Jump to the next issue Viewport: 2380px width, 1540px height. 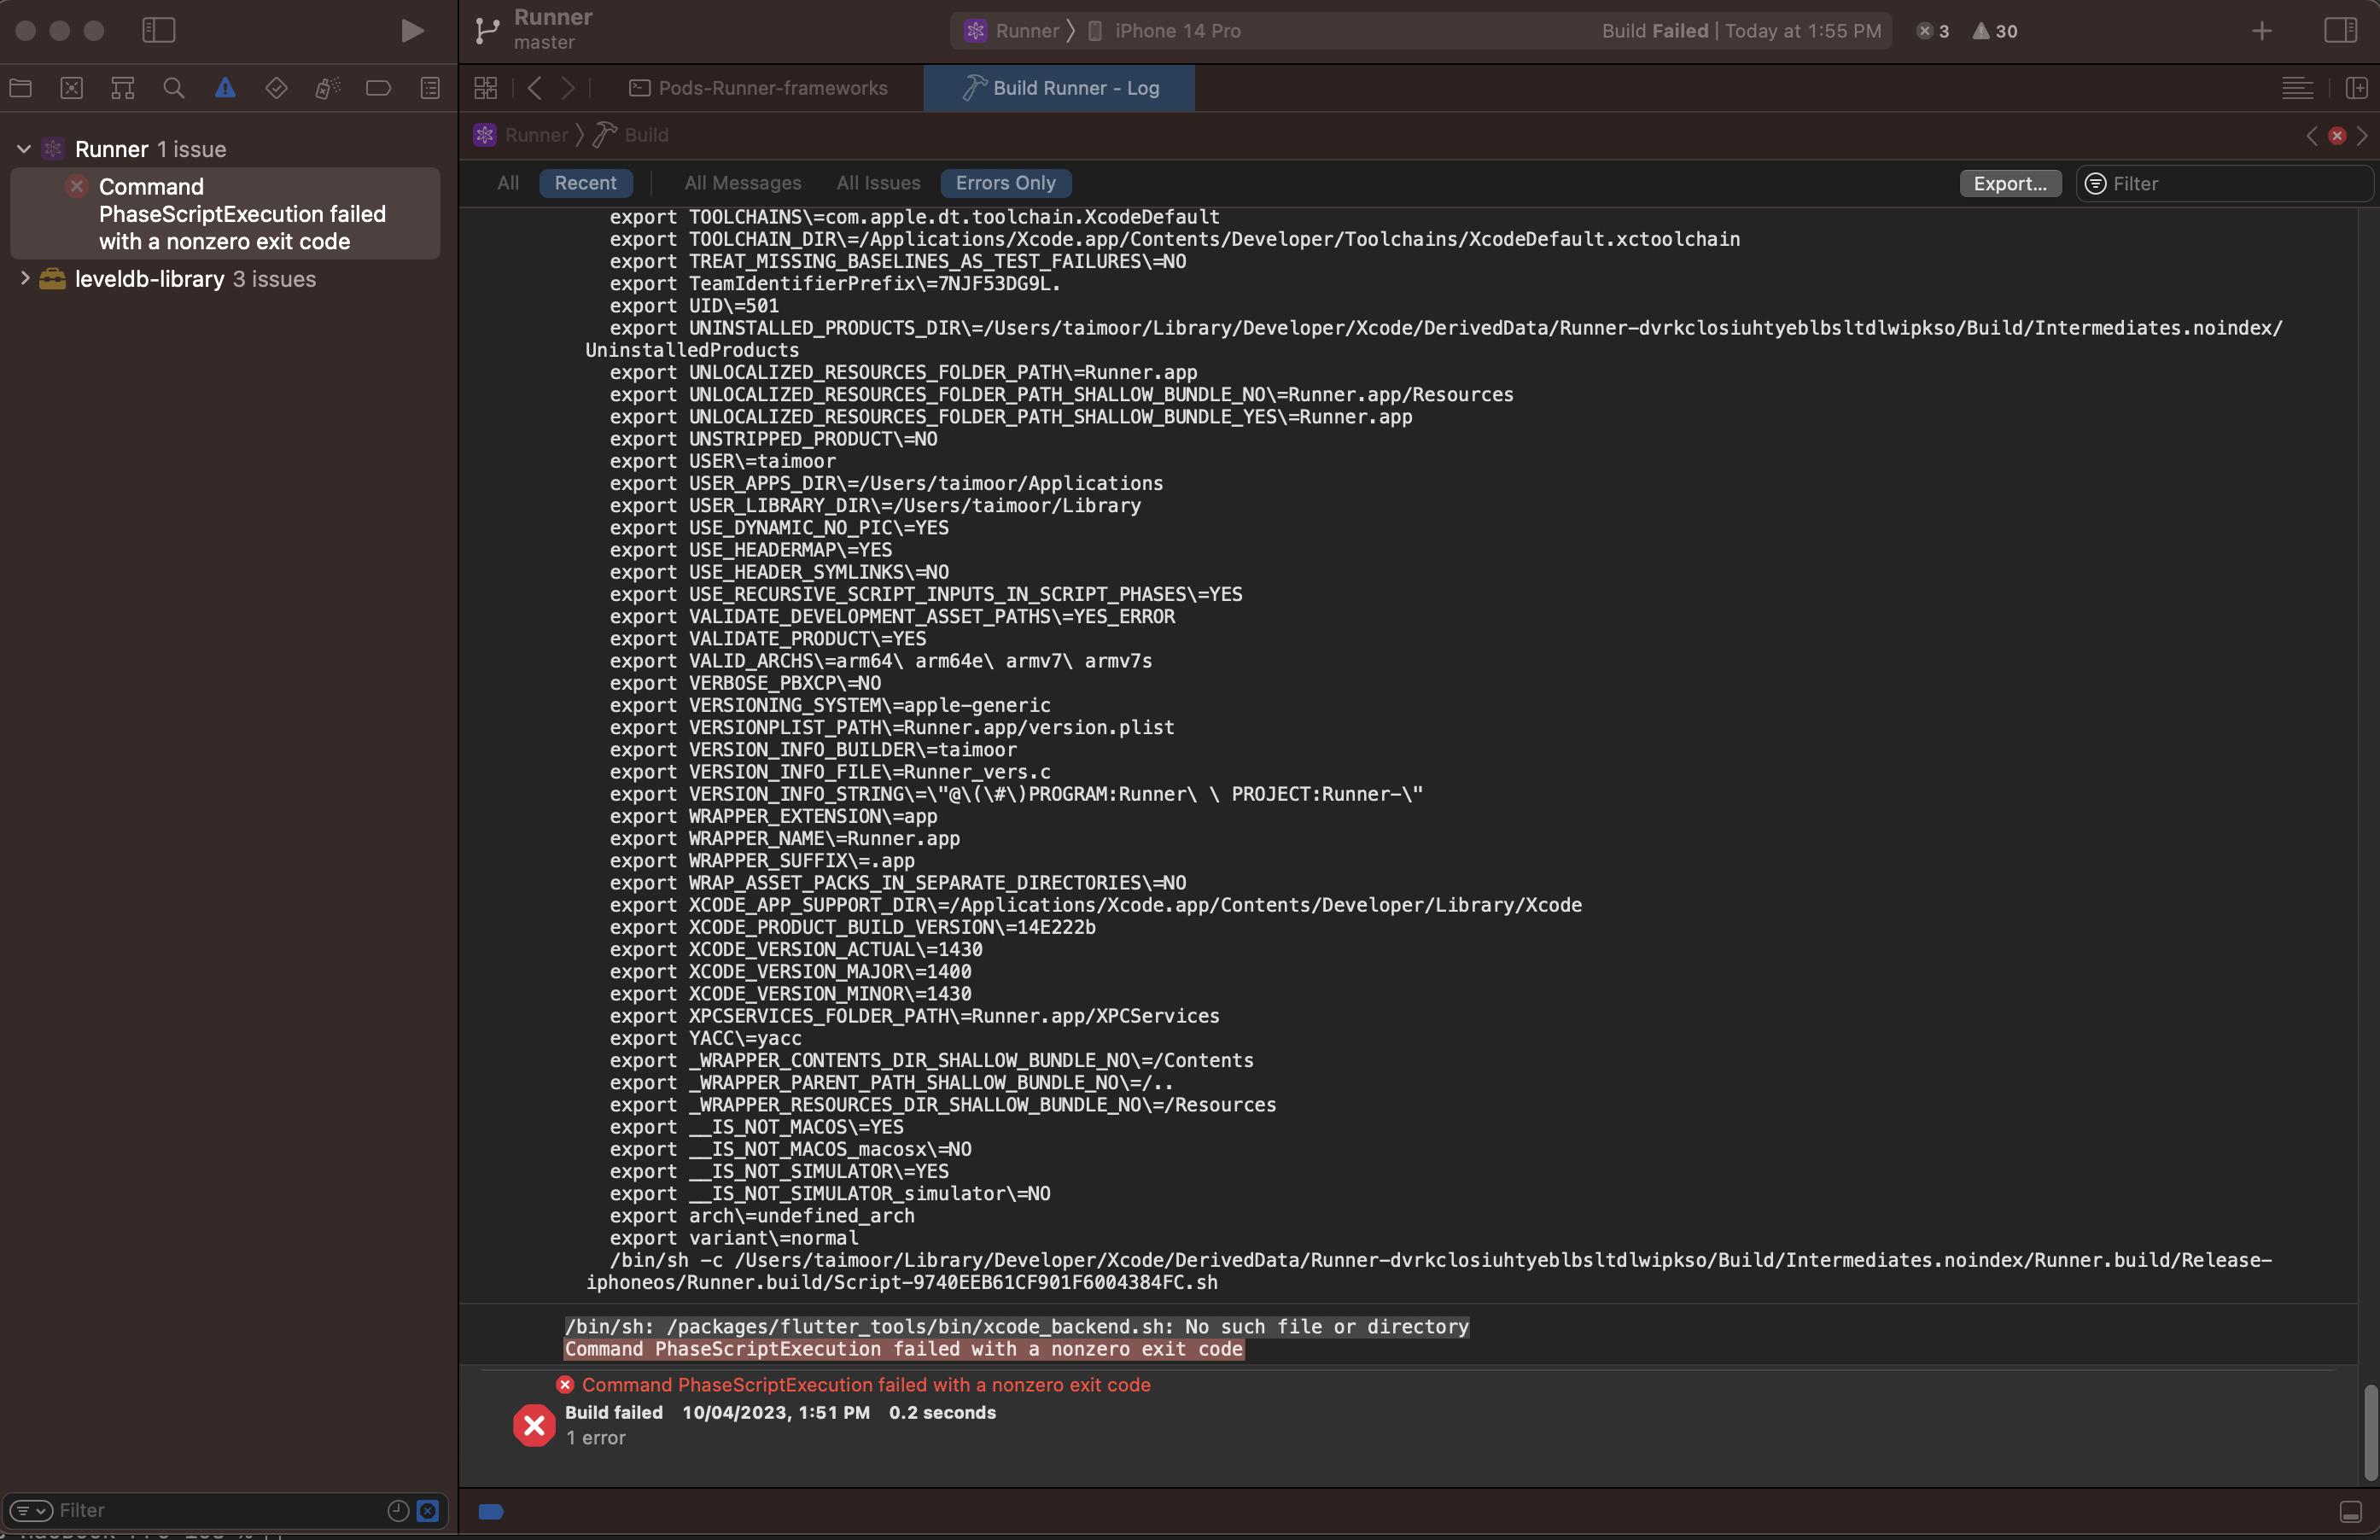[2362, 135]
